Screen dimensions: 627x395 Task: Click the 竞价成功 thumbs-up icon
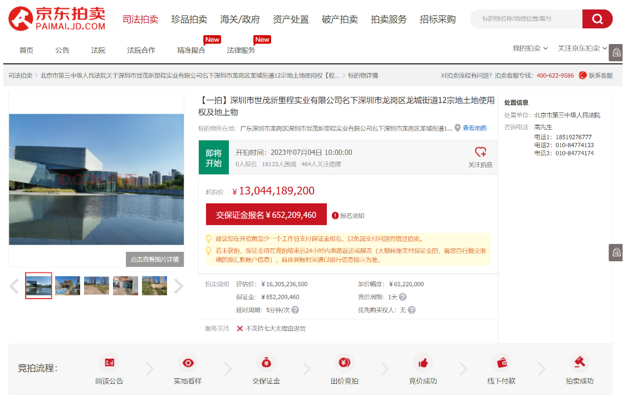pos(423,363)
